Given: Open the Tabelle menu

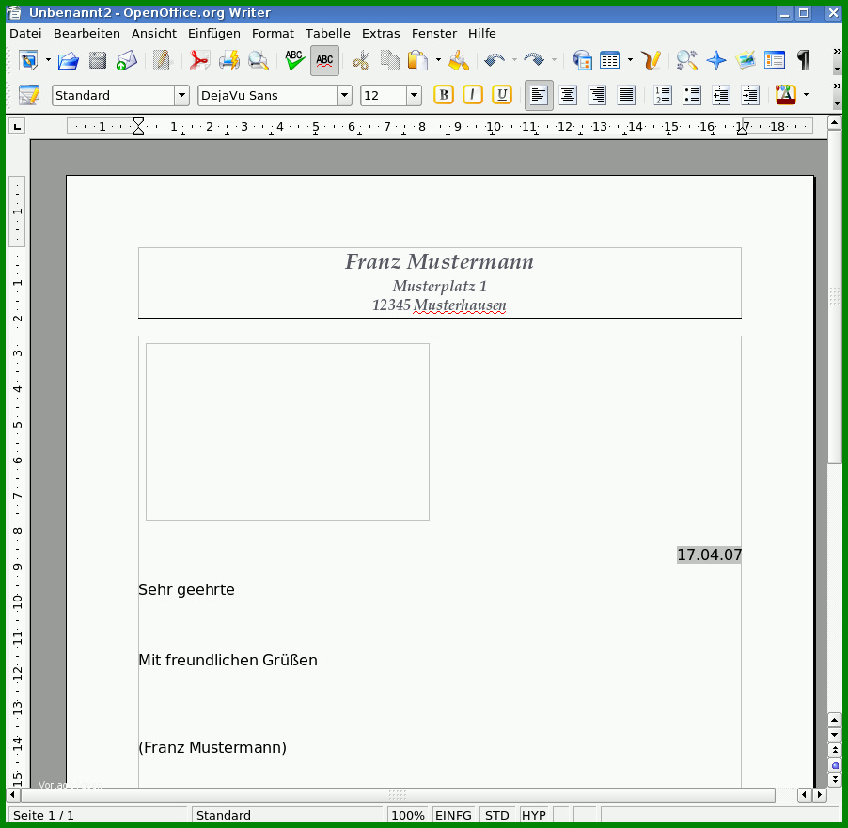Looking at the screenshot, I should [x=328, y=34].
